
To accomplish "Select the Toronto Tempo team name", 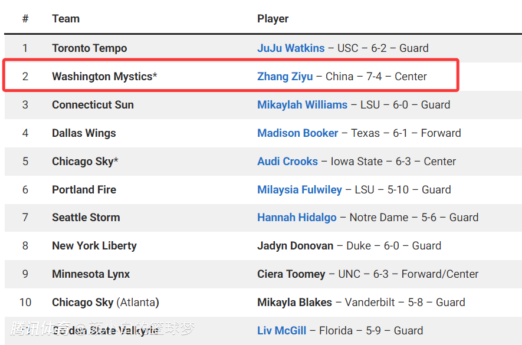I will 89,48.
